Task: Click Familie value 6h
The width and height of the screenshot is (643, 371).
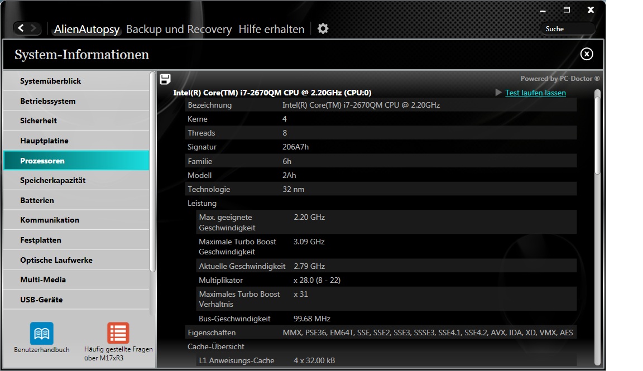Action: pos(287,161)
